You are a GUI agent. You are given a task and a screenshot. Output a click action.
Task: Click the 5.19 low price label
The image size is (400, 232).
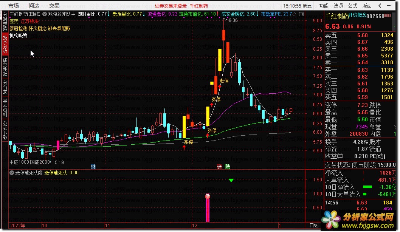point(59,162)
